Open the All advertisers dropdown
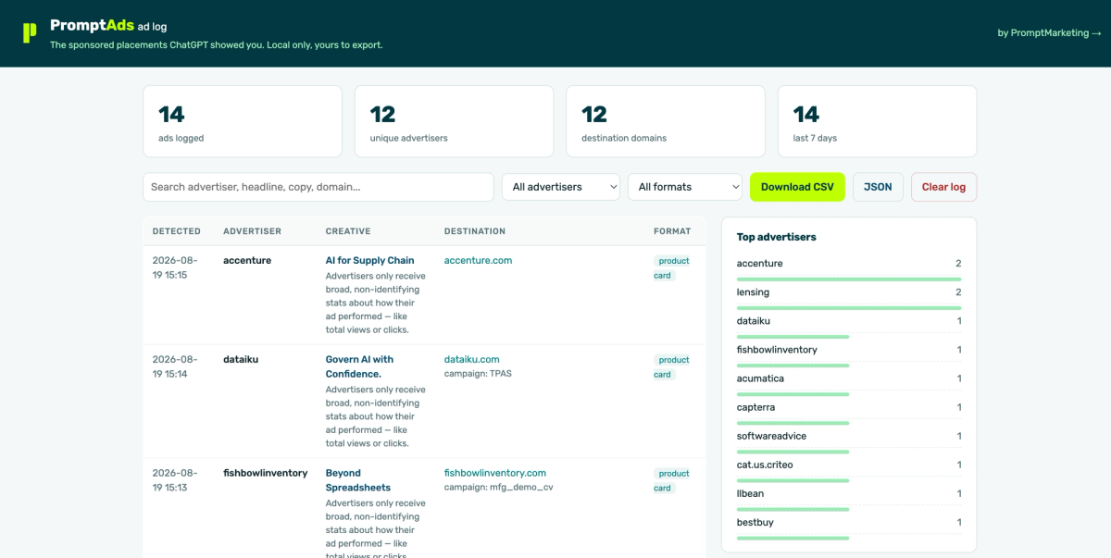This screenshot has height=558, width=1111. (x=561, y=187)
